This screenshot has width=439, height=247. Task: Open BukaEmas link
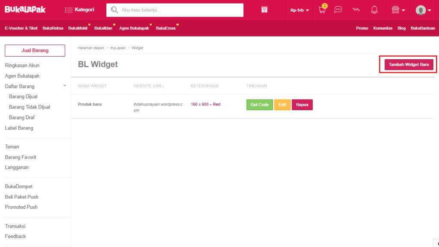coord(166,28)
